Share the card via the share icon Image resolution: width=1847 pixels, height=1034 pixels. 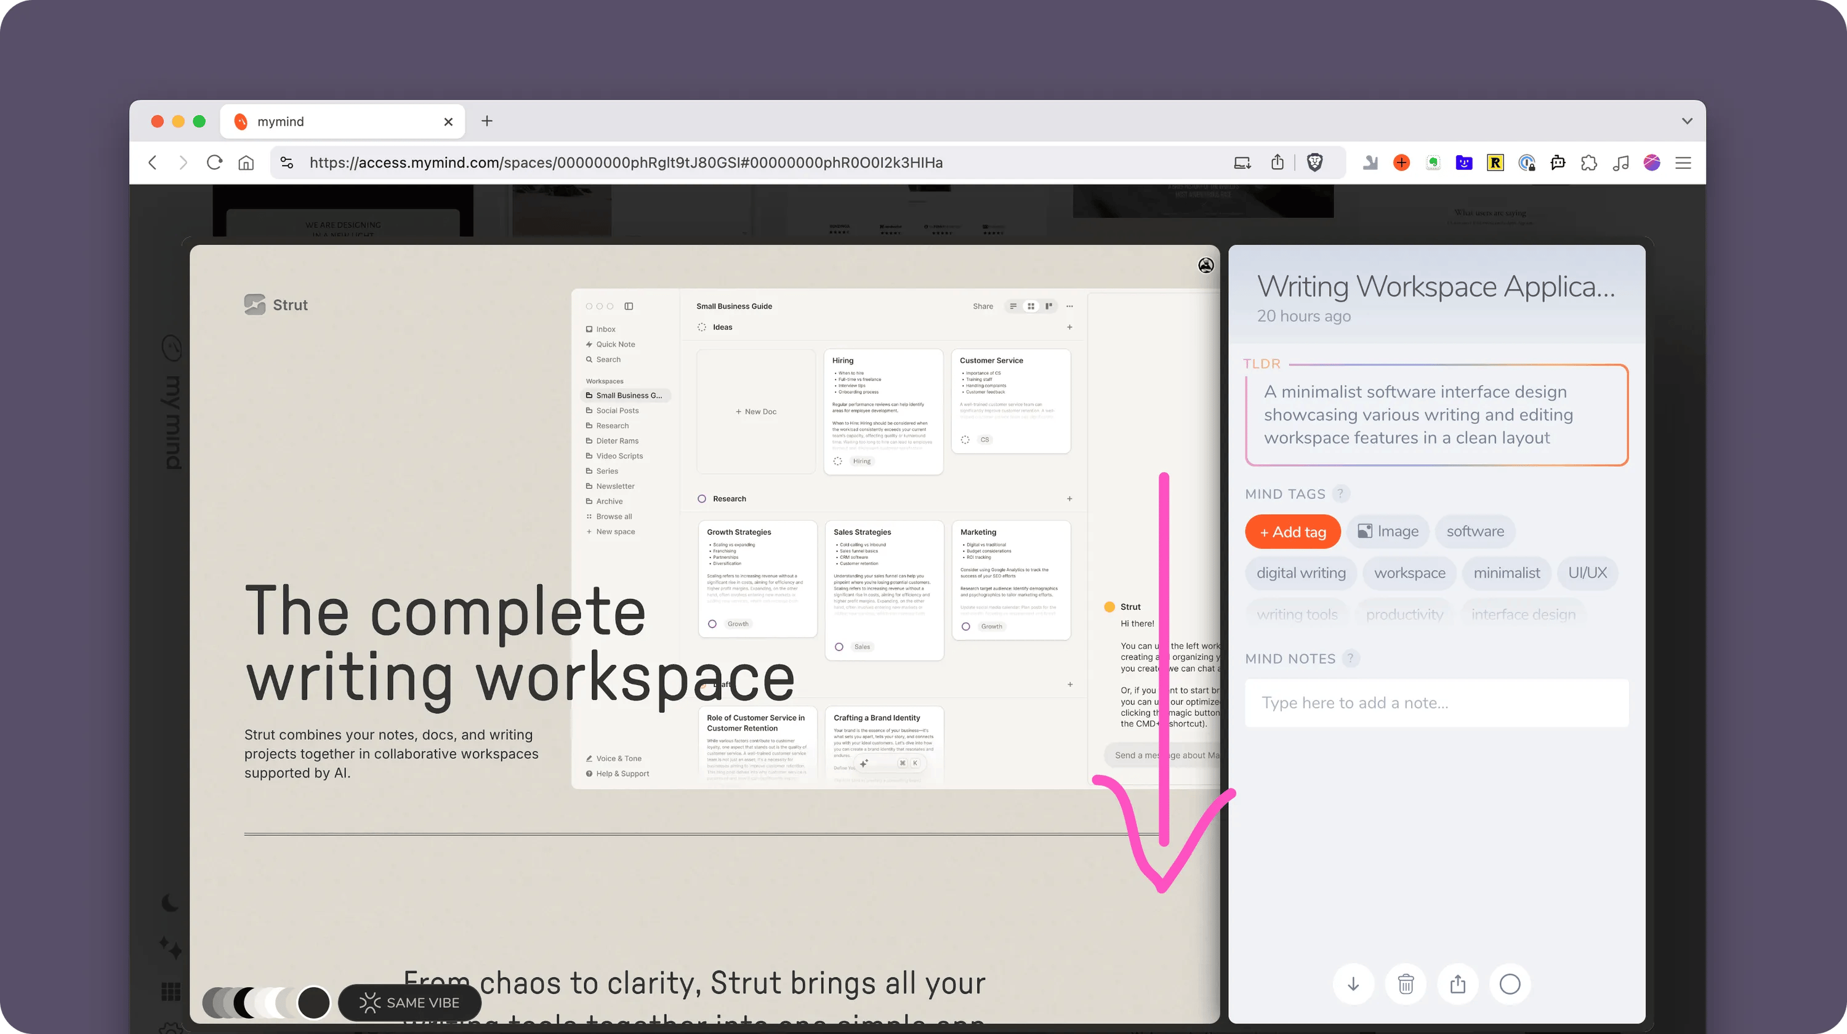1458,984
